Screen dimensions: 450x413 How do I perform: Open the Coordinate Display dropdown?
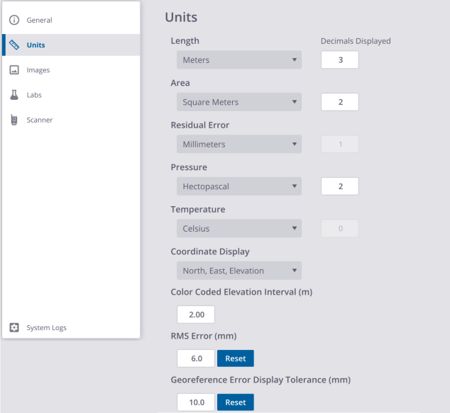238,271
